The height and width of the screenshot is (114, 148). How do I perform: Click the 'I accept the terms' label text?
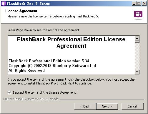click(x=44, y=92)
